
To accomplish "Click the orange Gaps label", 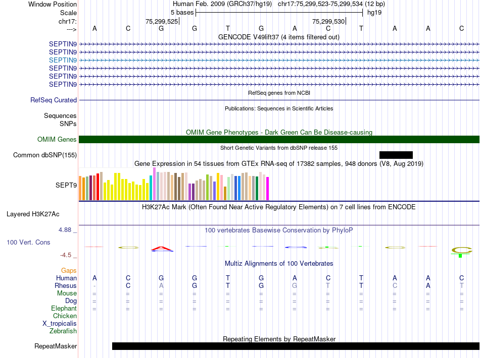I will click(69, 270).
